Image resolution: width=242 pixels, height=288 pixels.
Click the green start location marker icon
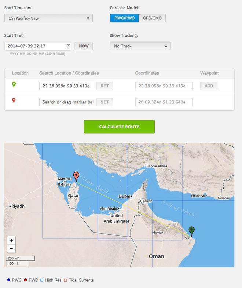coord(14,84)
